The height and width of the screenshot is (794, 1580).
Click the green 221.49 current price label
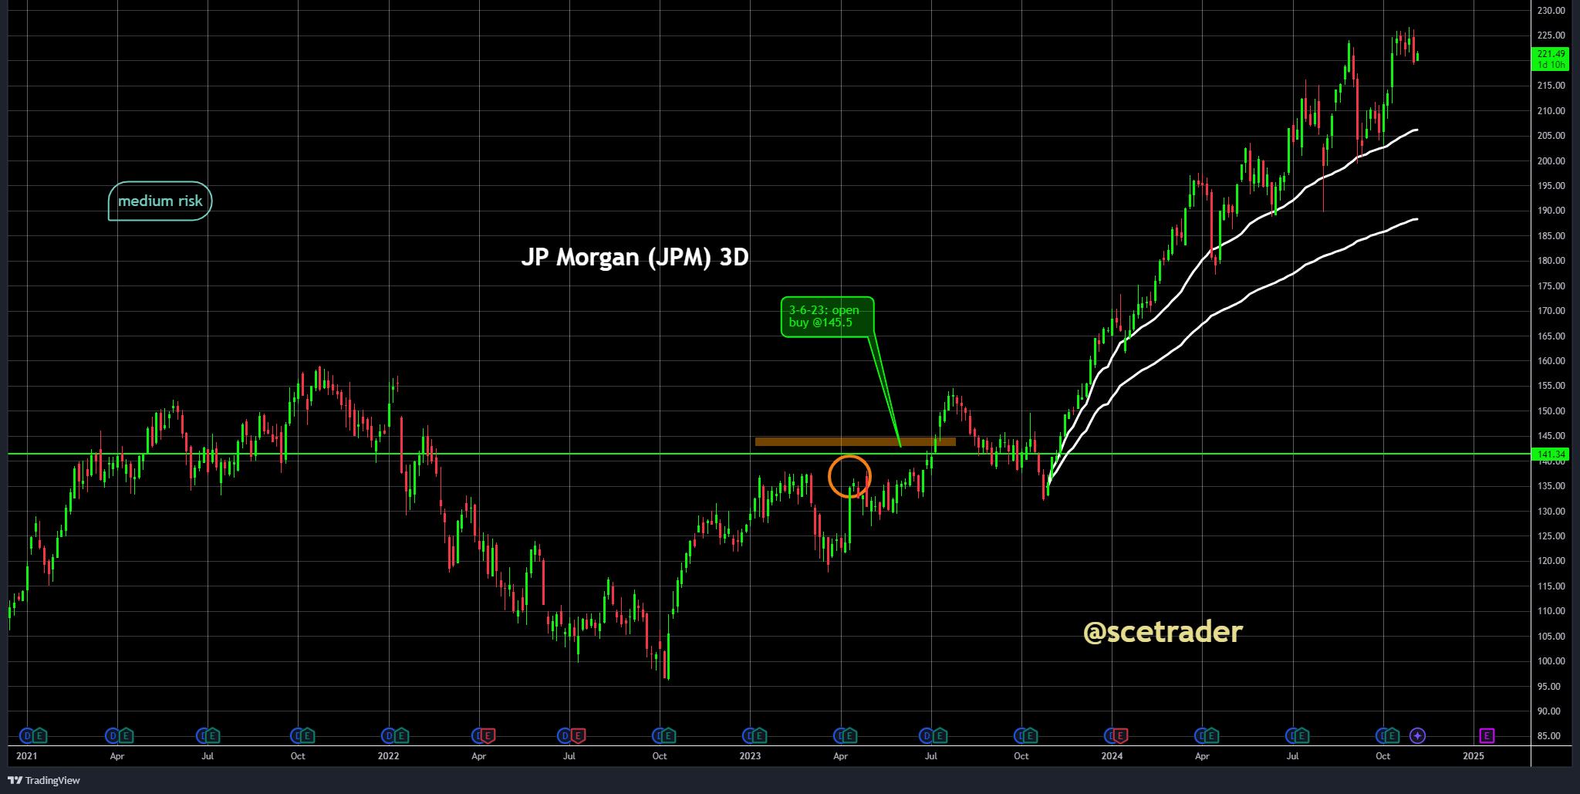[x=1551, y=59]
